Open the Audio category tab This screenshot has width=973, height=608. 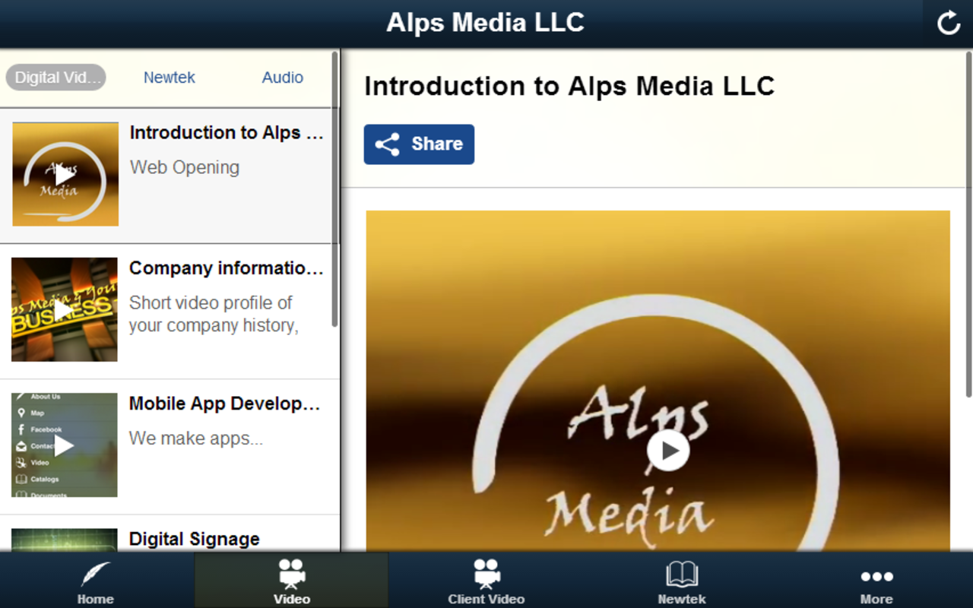[x=282, y=77]
